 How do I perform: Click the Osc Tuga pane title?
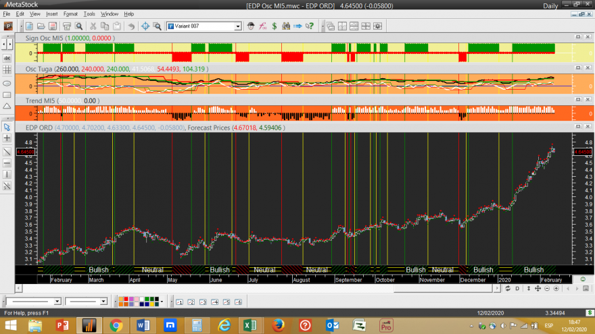pos(39,69)
